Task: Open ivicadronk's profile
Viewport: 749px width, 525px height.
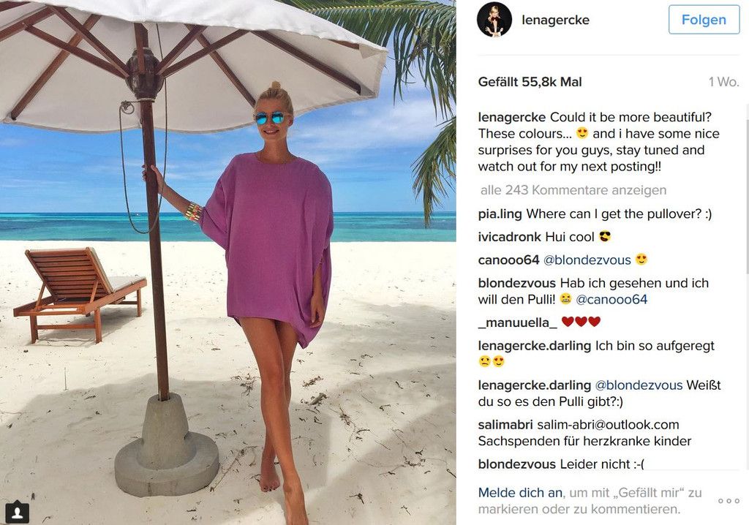Action: click(509, 237)
